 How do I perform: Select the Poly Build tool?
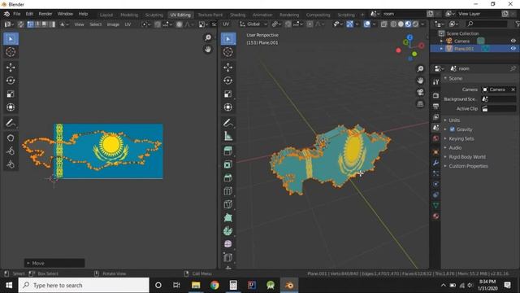coord(228,217)
